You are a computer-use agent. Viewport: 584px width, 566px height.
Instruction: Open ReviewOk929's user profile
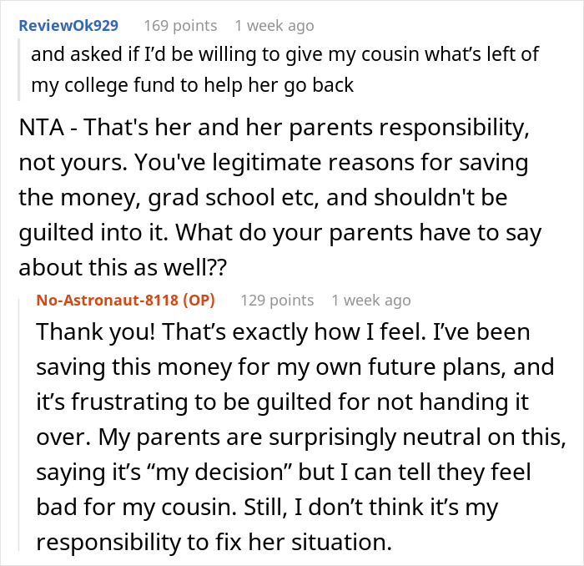[68, 26]
